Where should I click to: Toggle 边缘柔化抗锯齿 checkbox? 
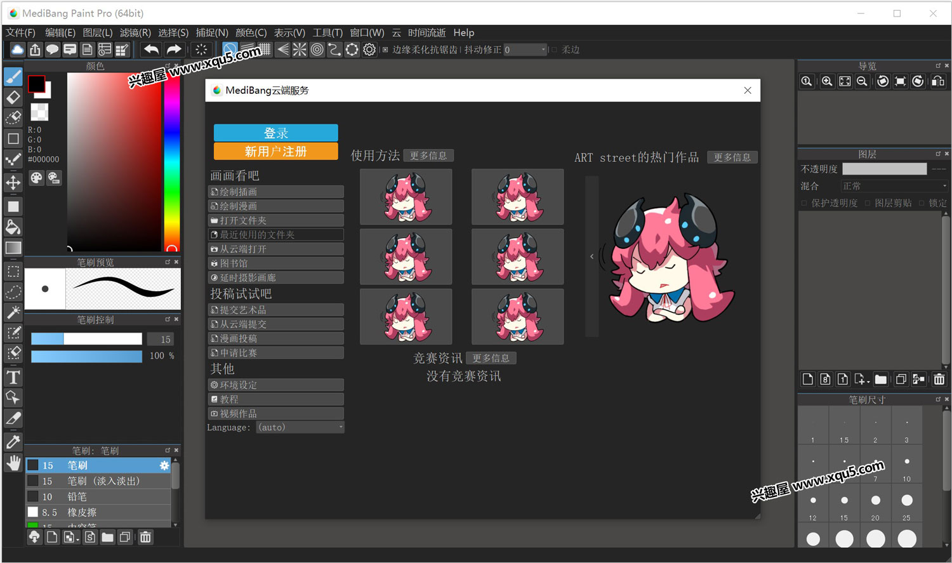click(385, 50)
